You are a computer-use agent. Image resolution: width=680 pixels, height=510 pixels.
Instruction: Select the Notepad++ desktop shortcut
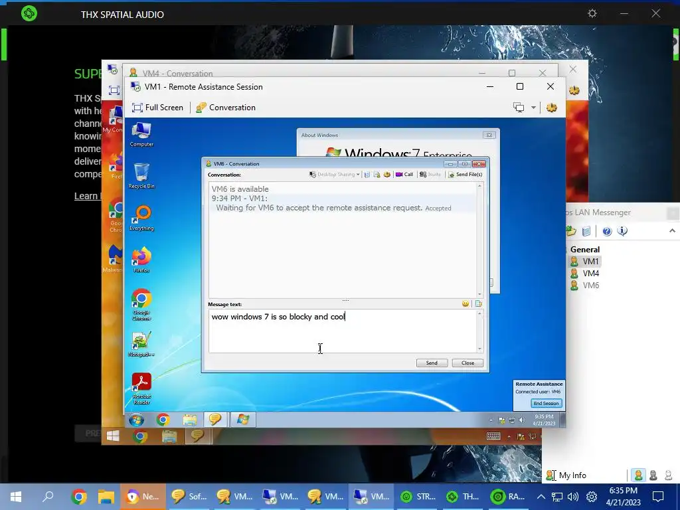[141, 345]
